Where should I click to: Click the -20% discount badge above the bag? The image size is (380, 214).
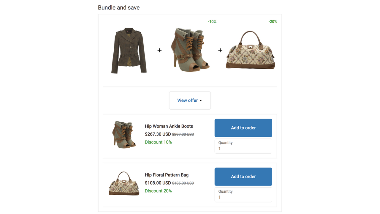pos(273,21)
